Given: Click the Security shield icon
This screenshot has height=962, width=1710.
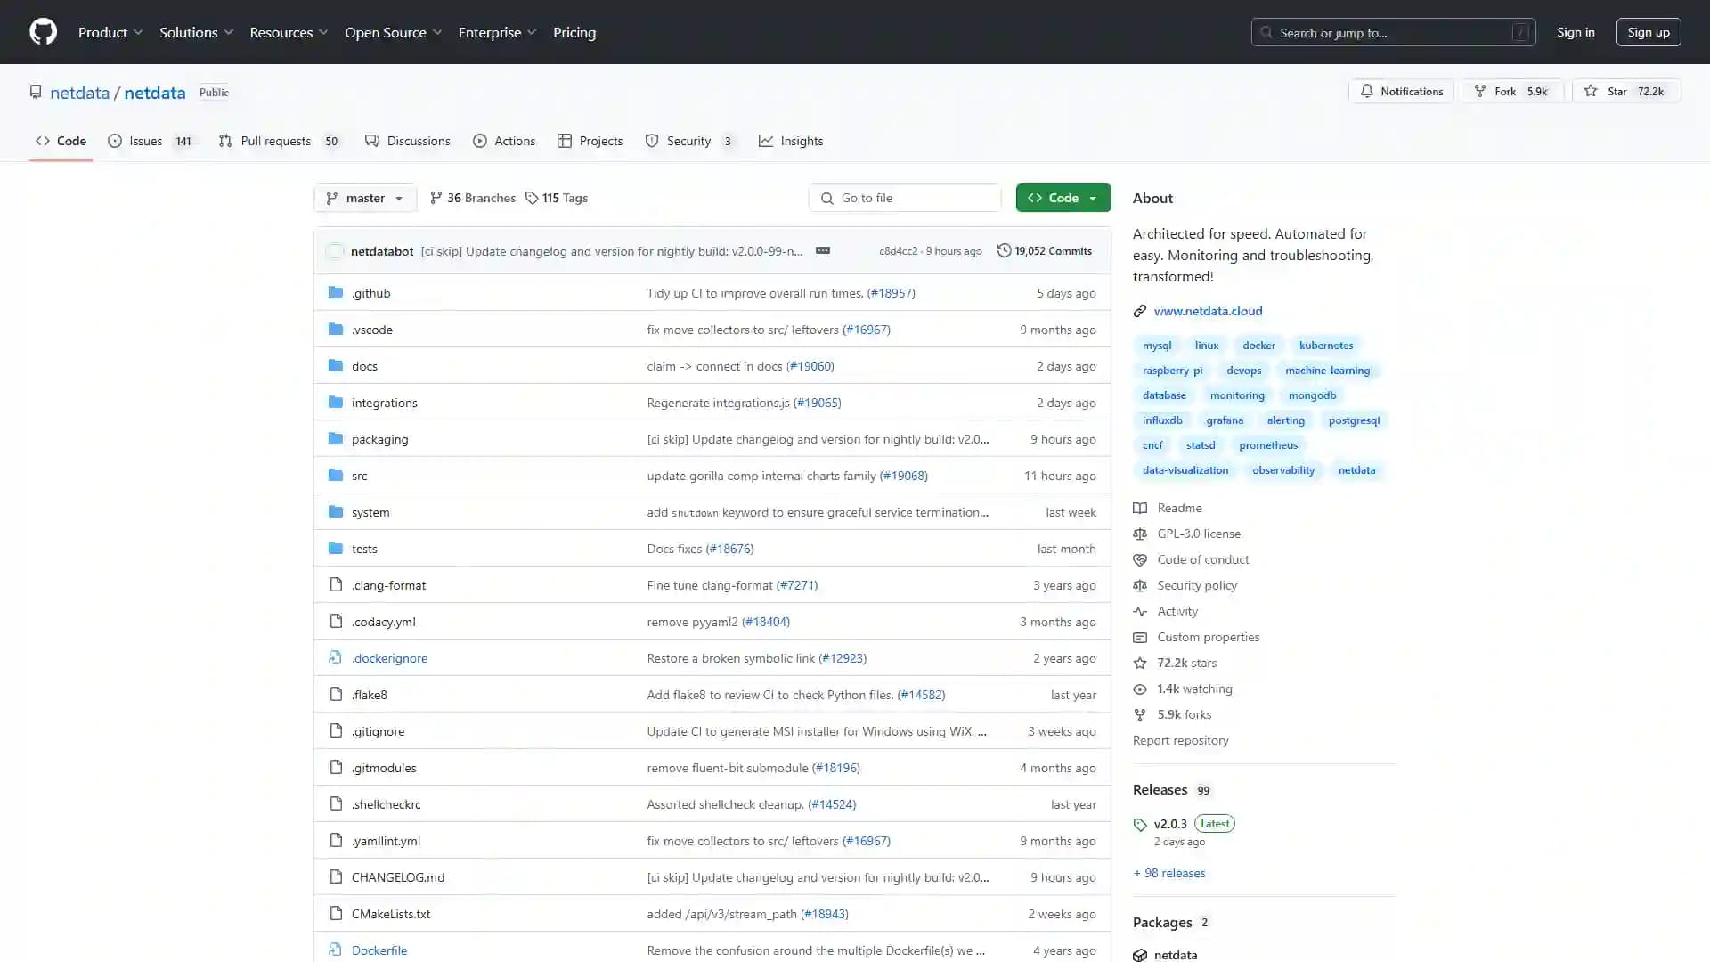Looking at the screenshot, I should pos(651,141).
